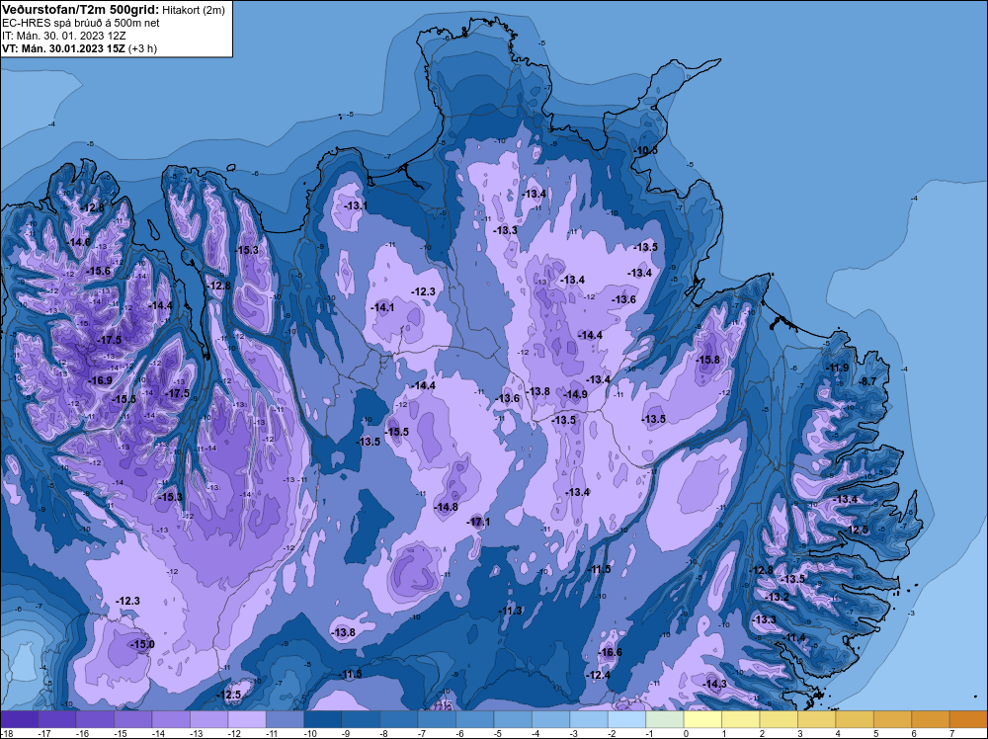This screenshot has width=988, height=739.
Task: Click the -14.8 temperature value
Action: tap(447, 507)
